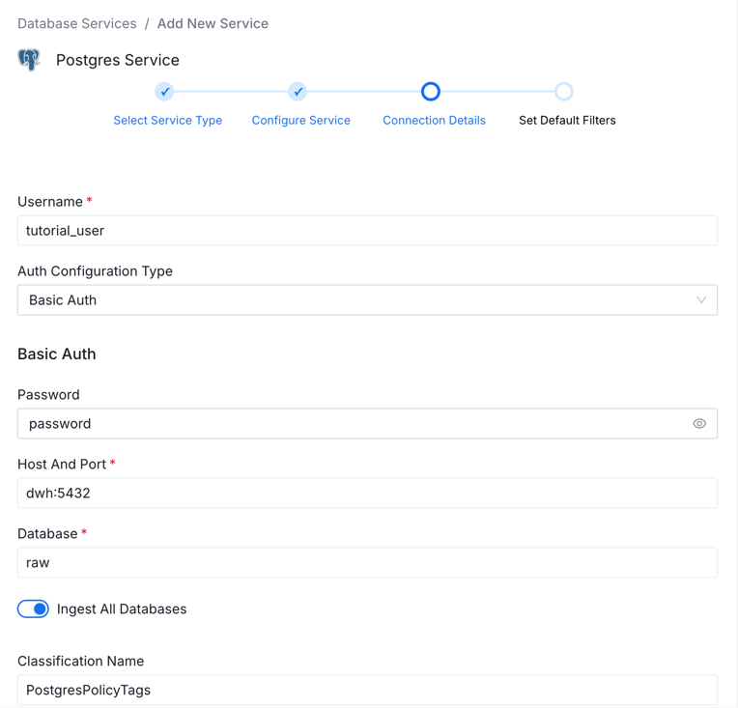Screen dimensions: 738x708
Task: Click the Set Default Filters step circle
Action: [x=564, y=92]
